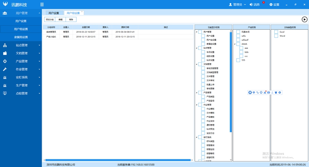This screenshot has width=309, height=167.
Task: Click the hamburger menu icon in header
Action: click(42, 5)
